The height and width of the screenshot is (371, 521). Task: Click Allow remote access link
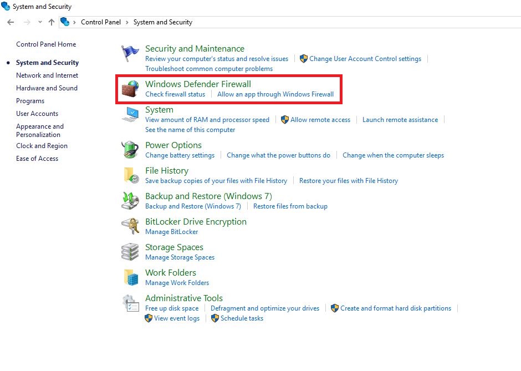[320, 120]
